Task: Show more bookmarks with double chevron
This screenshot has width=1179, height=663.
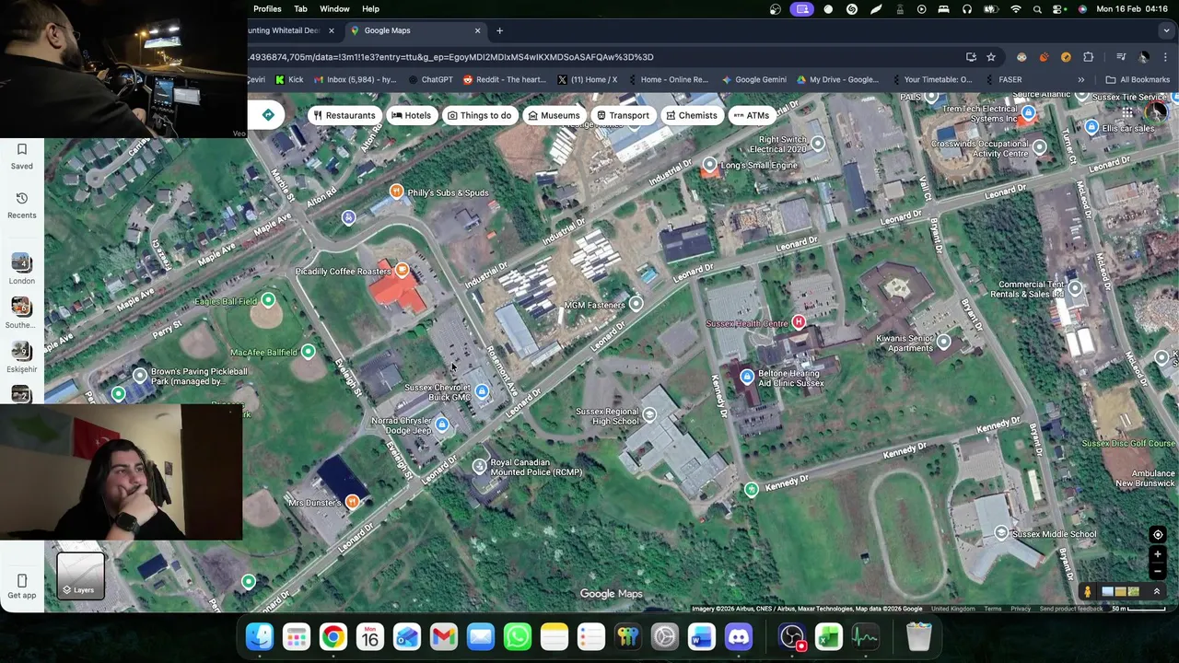Action: (x=1081, y=80)
